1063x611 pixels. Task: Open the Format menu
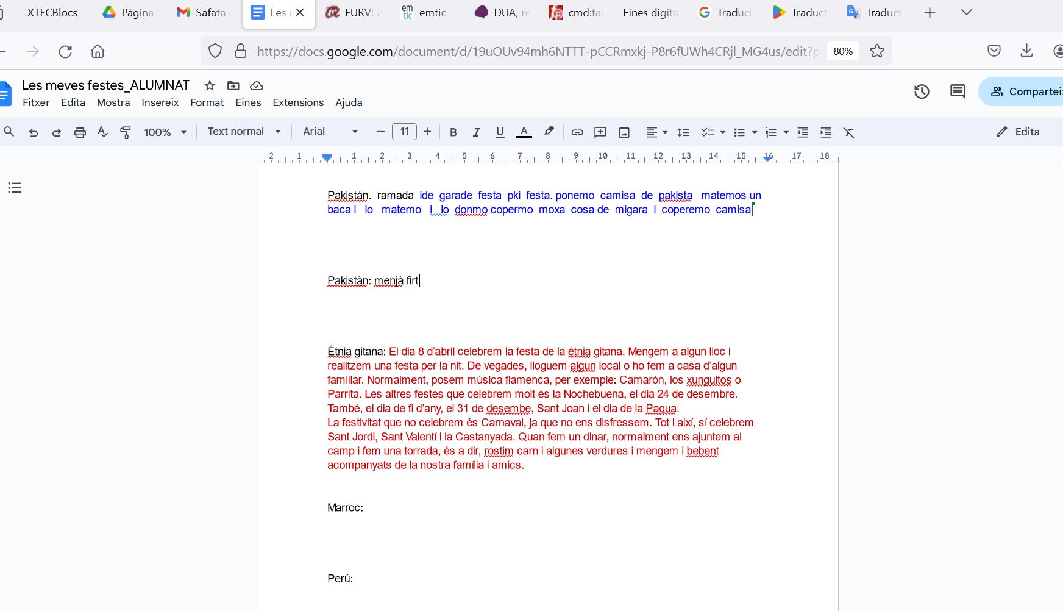click(207, 102)
